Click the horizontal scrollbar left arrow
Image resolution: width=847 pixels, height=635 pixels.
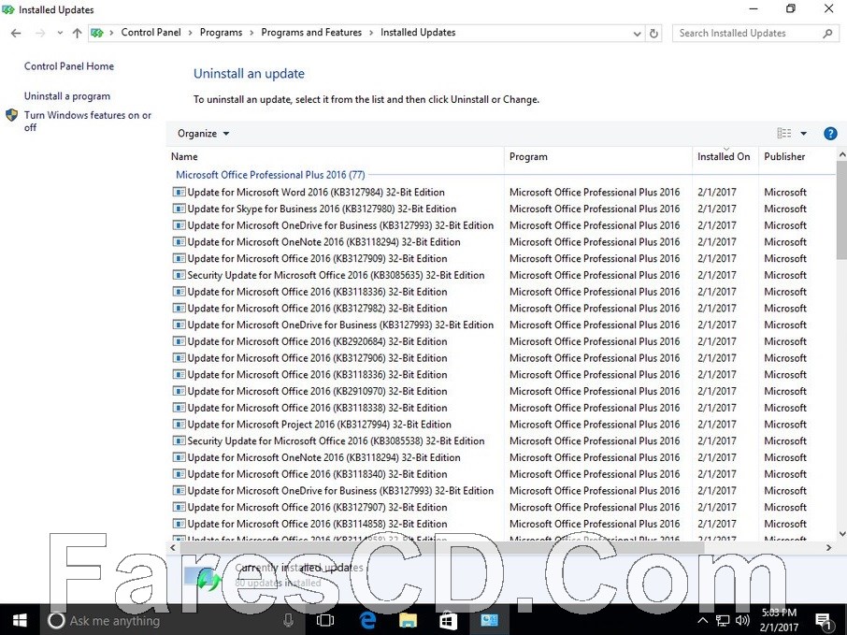(173, 547)
